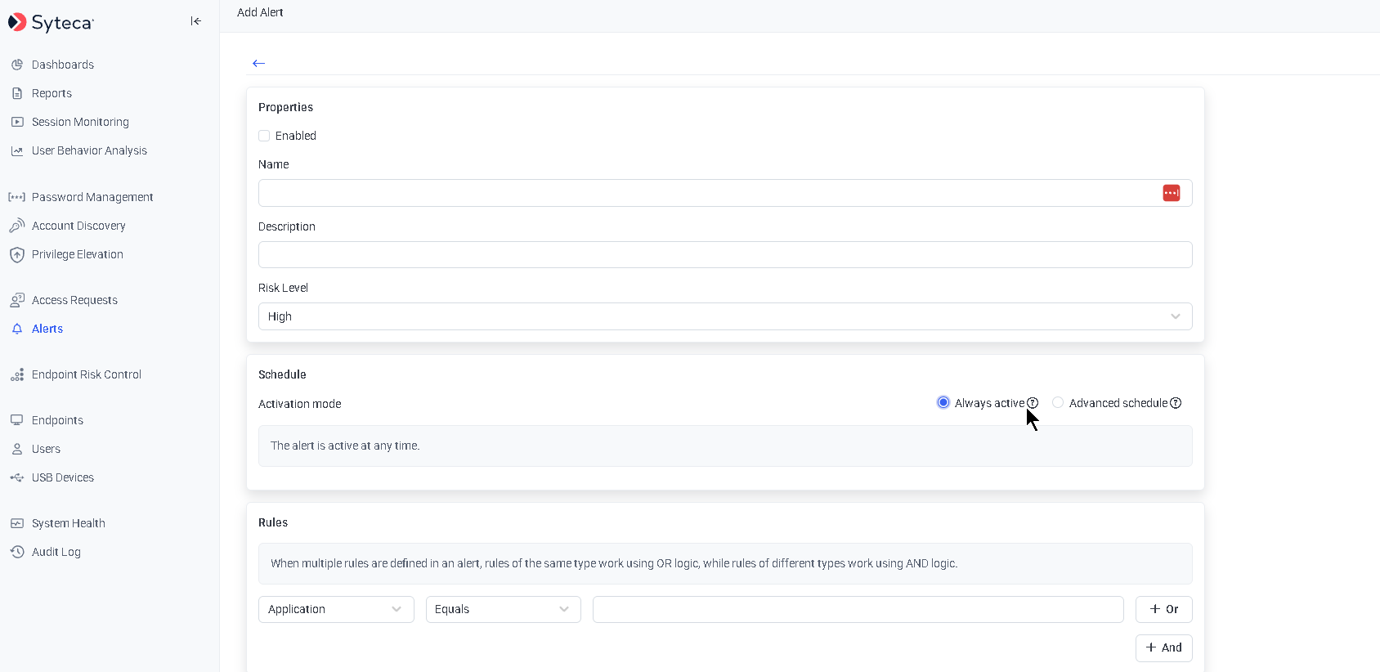Click the Endpoints monitor icon

[17, 420]
